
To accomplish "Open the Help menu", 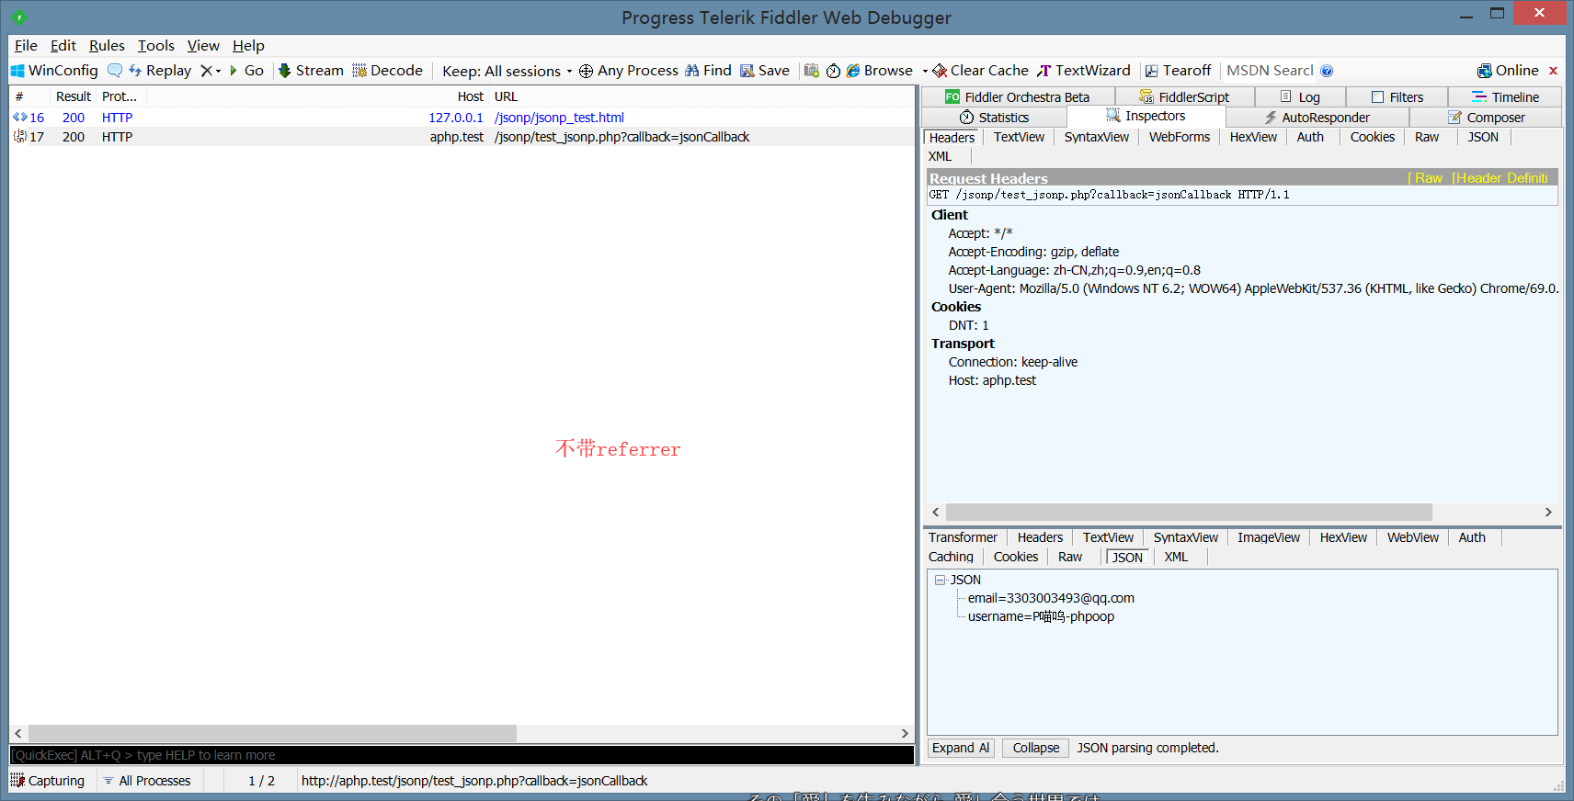I will 248,45.
